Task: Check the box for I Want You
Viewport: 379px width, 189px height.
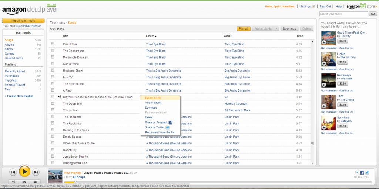Action: tap(53, 44)
